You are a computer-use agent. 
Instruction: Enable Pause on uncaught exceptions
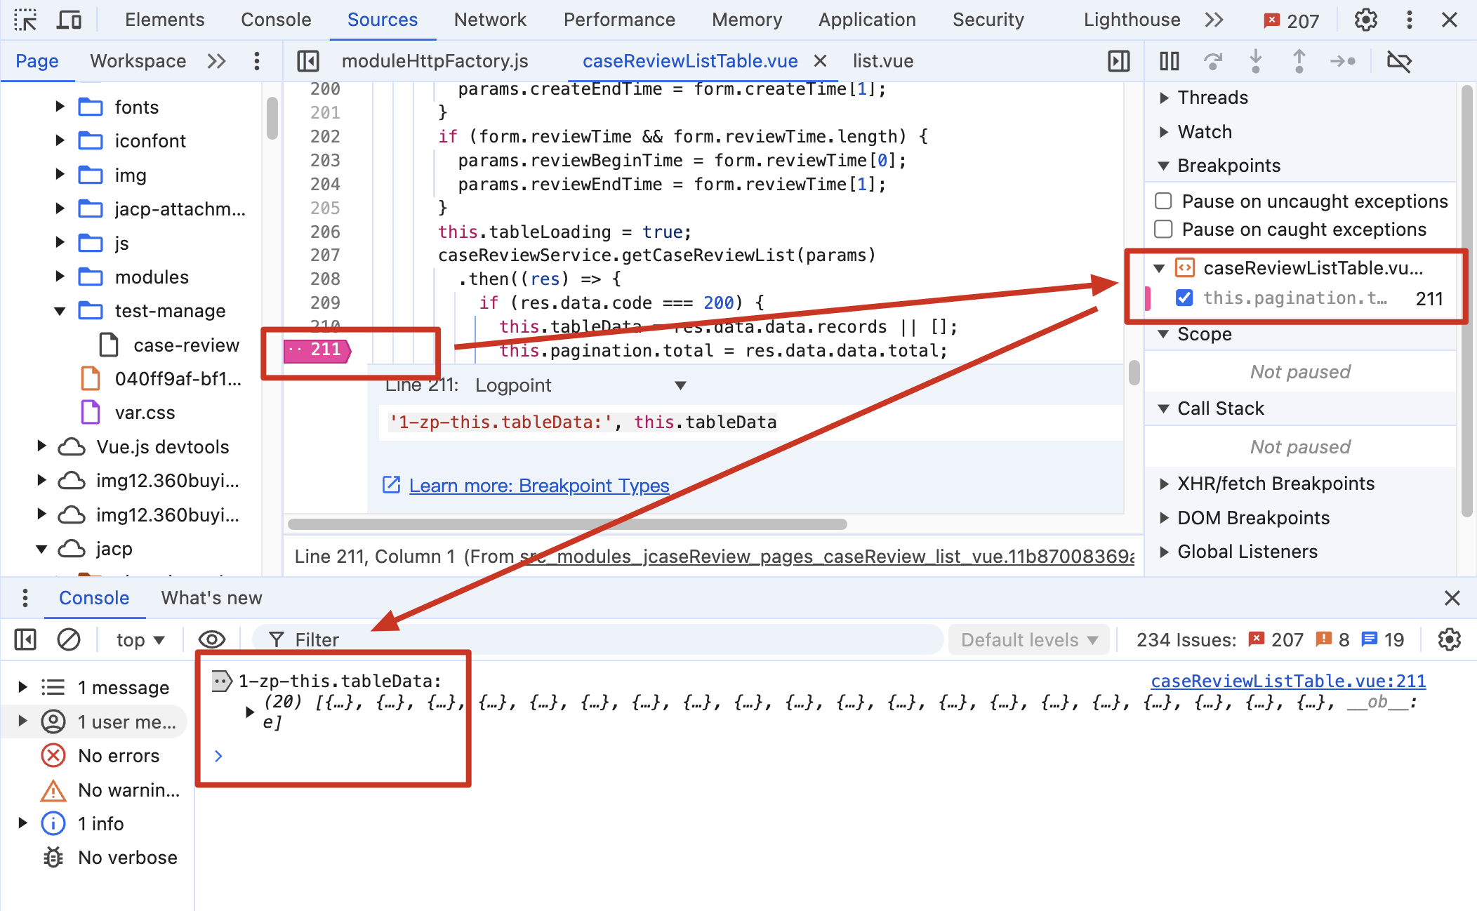pyautogui.click(x=1163, y=201)
